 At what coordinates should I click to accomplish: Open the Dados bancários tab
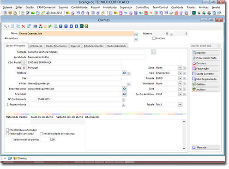point(117,46)
